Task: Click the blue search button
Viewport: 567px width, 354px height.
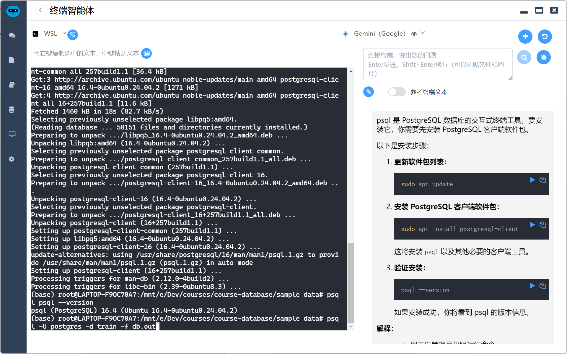Action: 524,57
